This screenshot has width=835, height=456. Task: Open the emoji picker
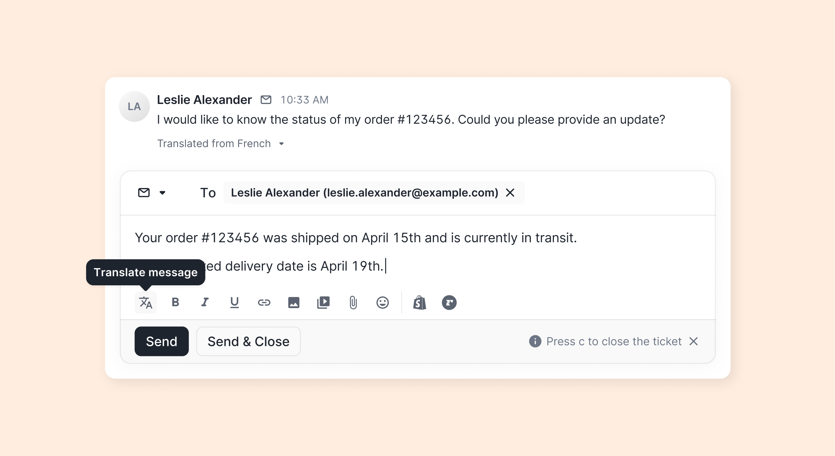pyautogui.click(x=382, y=303)
